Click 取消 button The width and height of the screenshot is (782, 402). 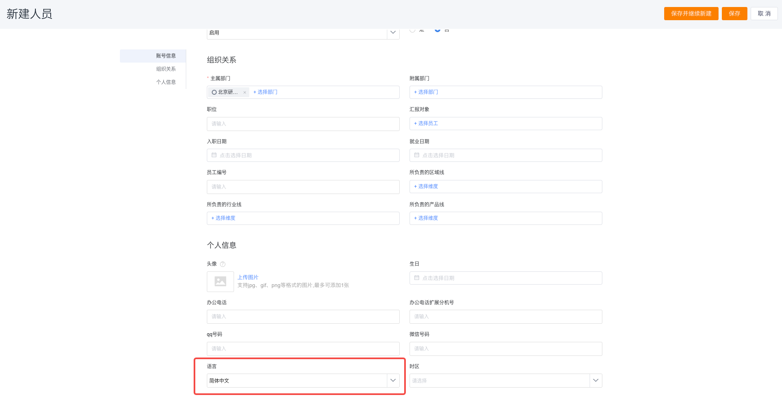pyautogui.click(x=764, y=14)
